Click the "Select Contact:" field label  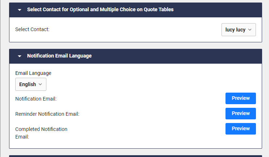[x=32, y=29]
